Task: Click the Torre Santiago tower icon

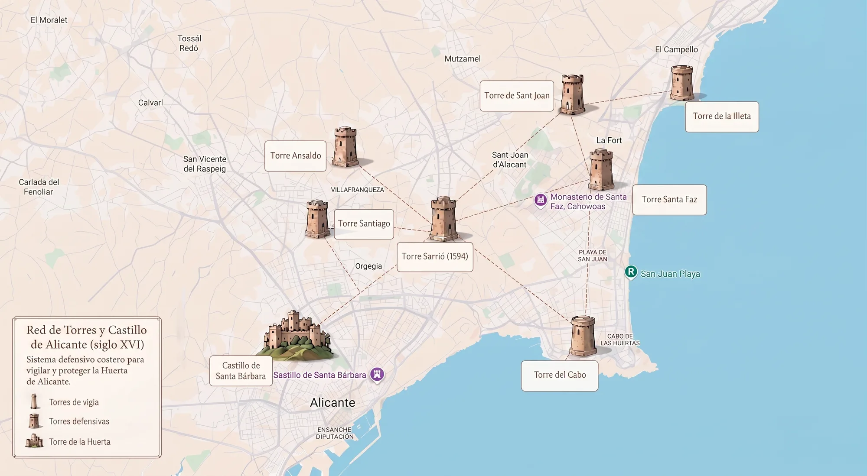Action: click(317, 219)
